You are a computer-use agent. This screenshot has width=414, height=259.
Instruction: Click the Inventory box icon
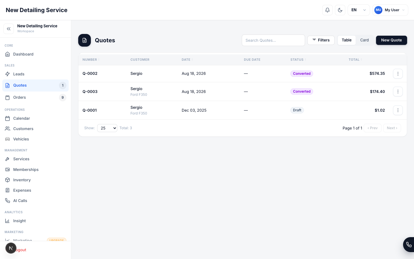coord(7,180)
